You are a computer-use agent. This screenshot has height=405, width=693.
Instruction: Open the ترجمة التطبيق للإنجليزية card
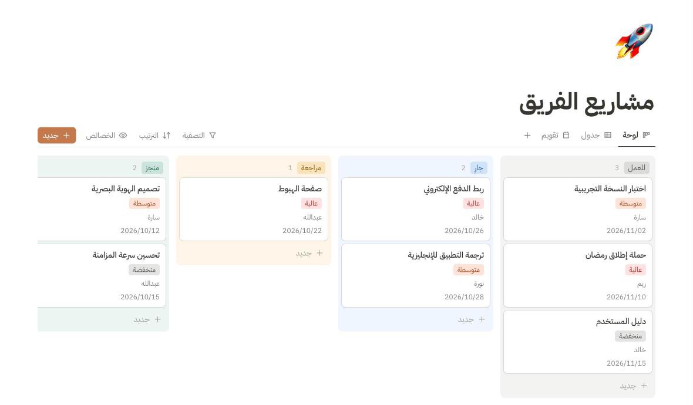(415, 275)
